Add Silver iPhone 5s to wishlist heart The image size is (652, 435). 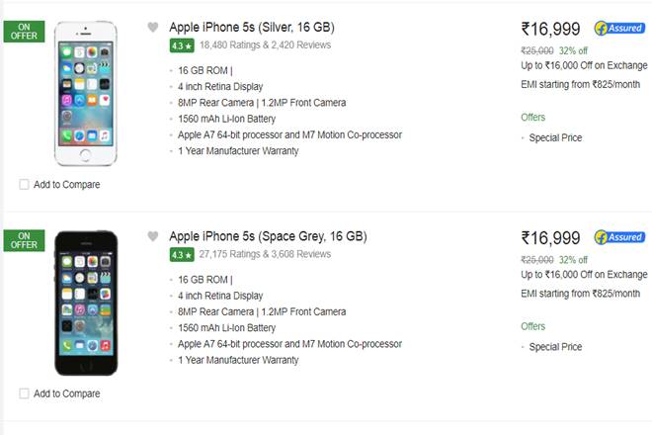(x=152, y=28)
